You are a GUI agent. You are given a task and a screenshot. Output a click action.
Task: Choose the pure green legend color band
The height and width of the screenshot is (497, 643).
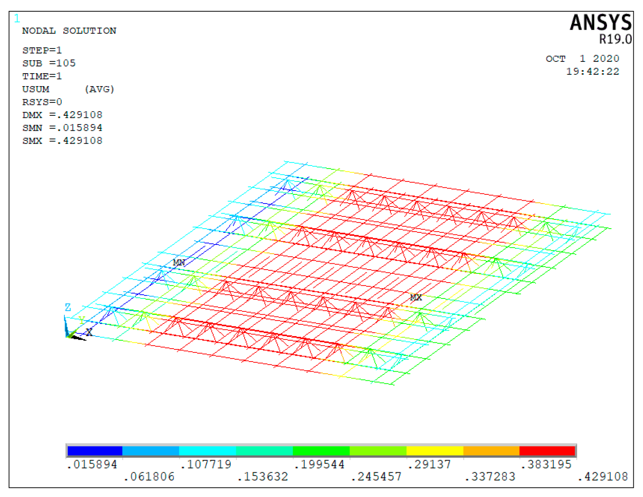321,451
